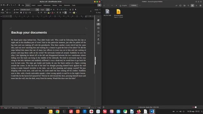This screenshot has height=114, width=203.
Task: Open the Navigator sidebar deck icon
Action: (98, 32)
